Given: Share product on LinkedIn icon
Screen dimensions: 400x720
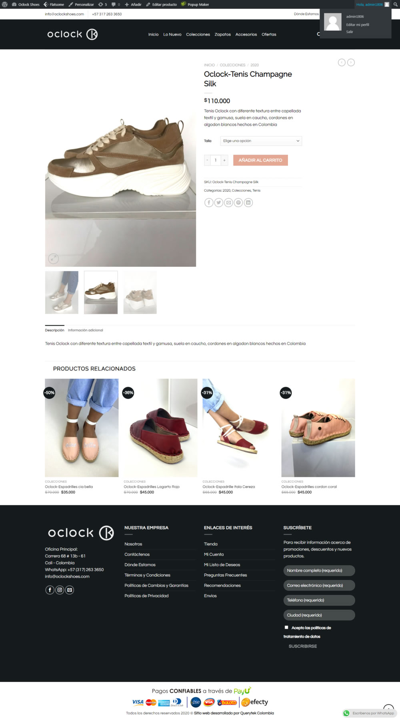Looking at the screenshot, I should pos(248,203).
